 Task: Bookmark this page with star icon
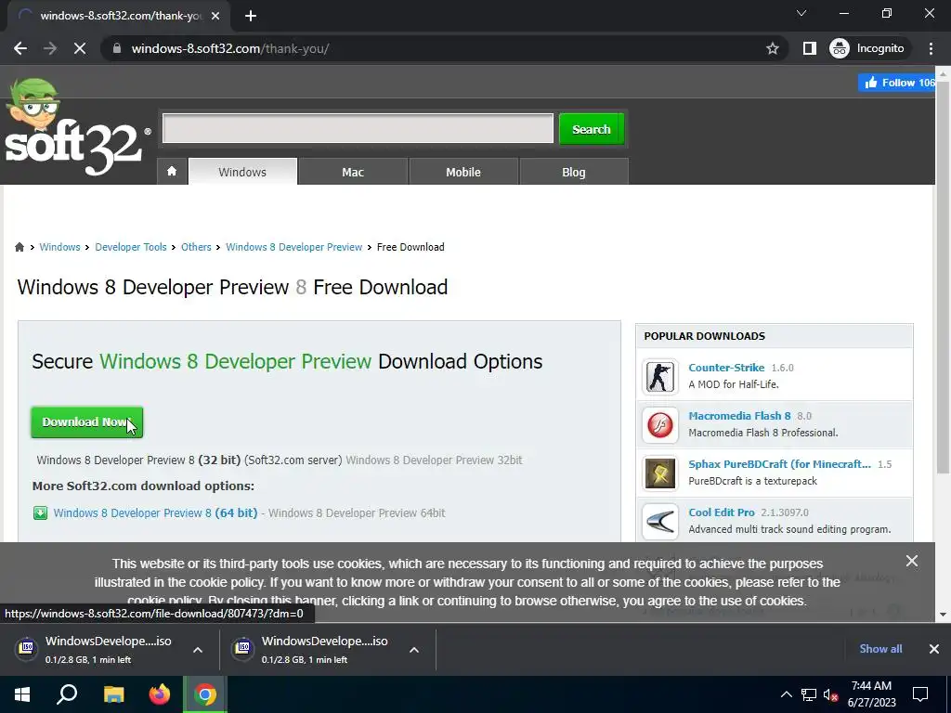(772, 48)
